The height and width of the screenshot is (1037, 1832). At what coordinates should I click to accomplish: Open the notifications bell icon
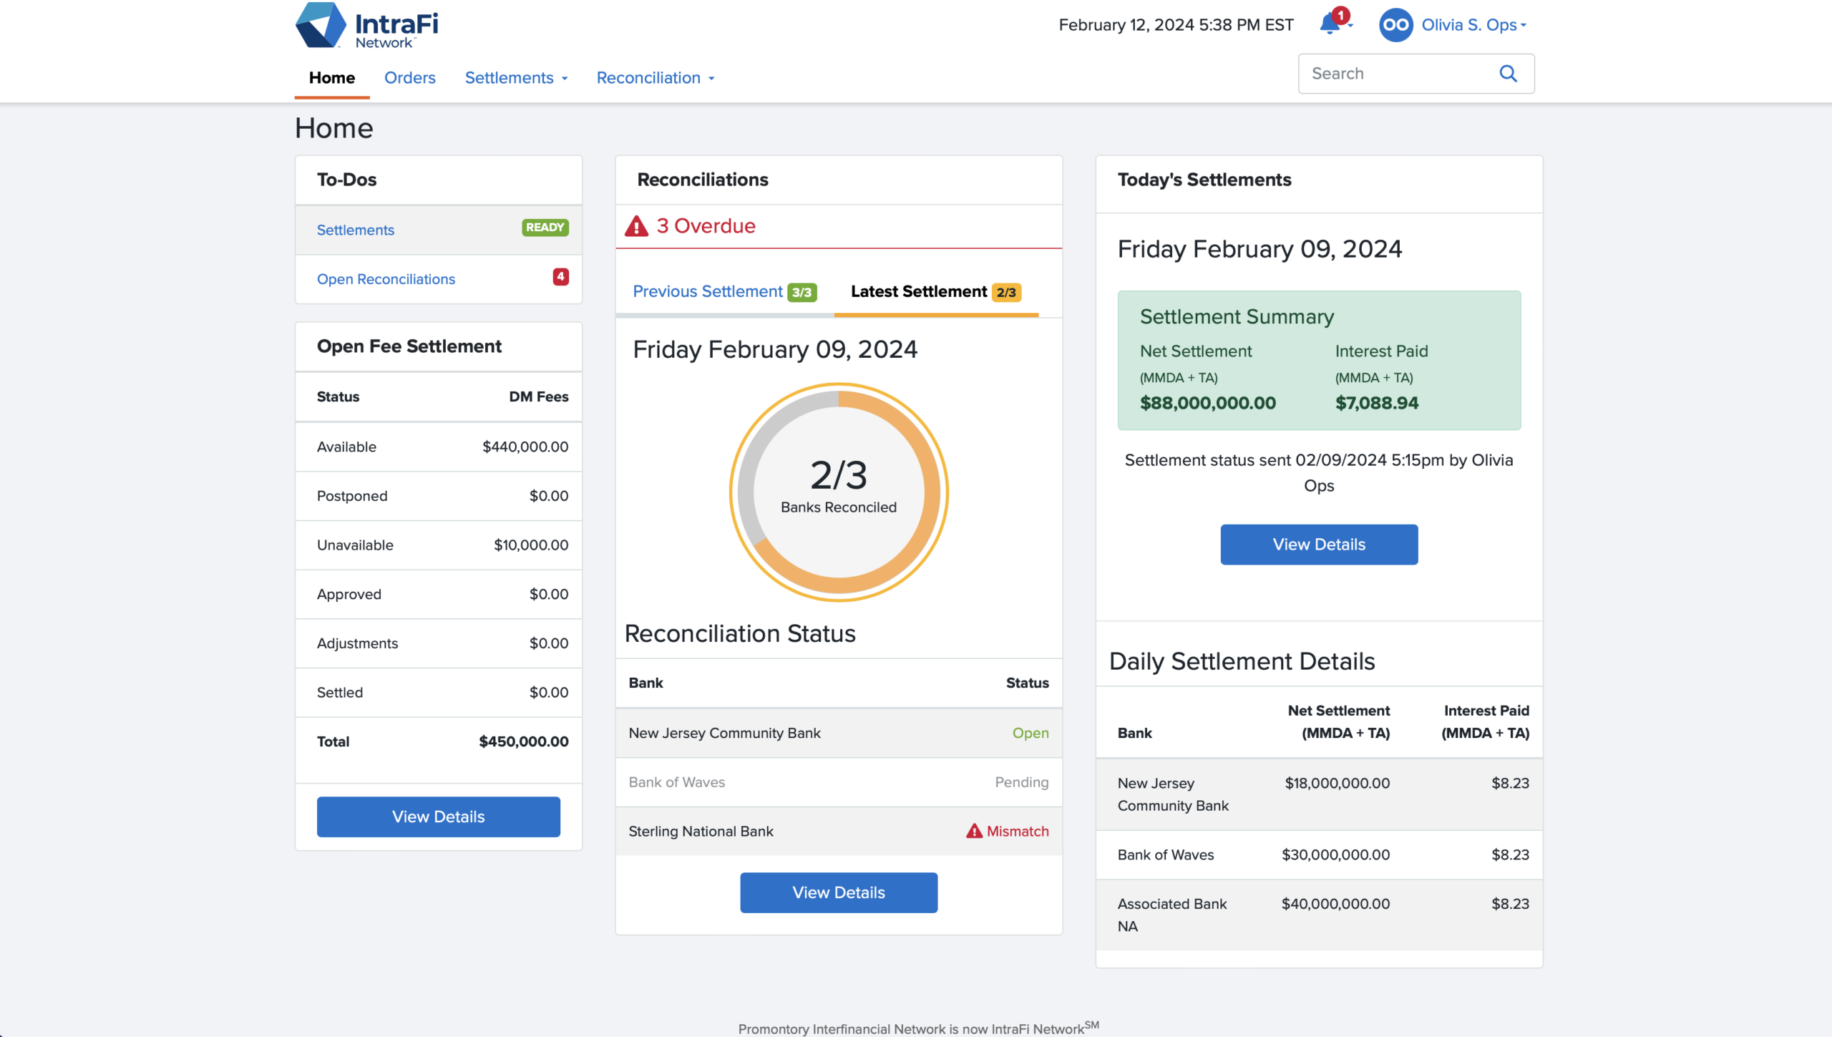[x=1330, y=24]
